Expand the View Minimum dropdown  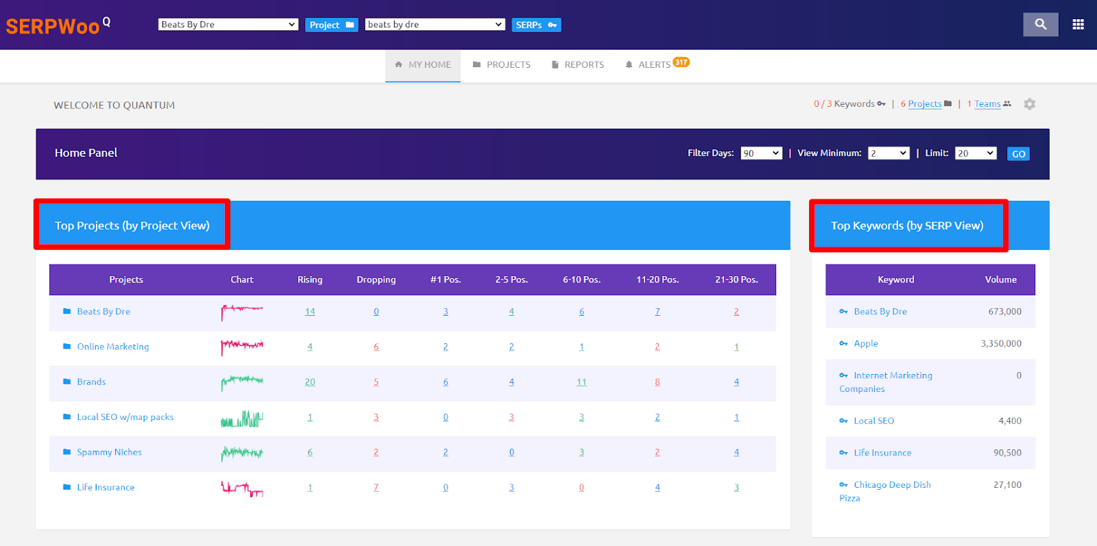click(x=889, y=153)
